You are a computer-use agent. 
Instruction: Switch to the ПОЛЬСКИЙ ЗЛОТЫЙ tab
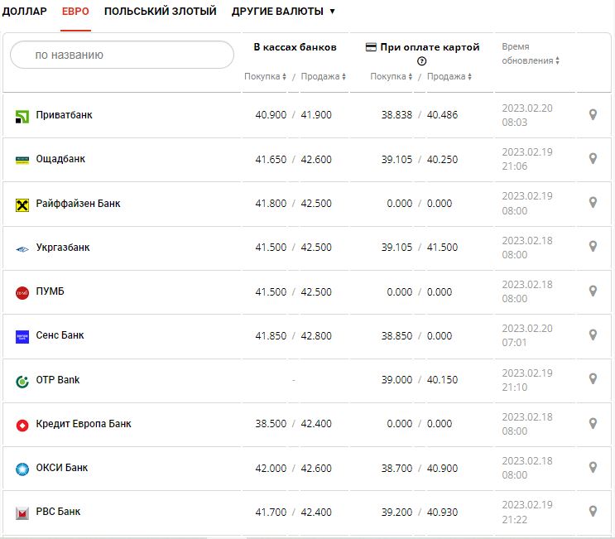click(160, 12)
